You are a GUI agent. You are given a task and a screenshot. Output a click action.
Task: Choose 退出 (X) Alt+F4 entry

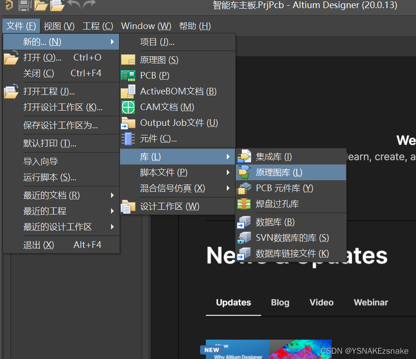point(61,245)
